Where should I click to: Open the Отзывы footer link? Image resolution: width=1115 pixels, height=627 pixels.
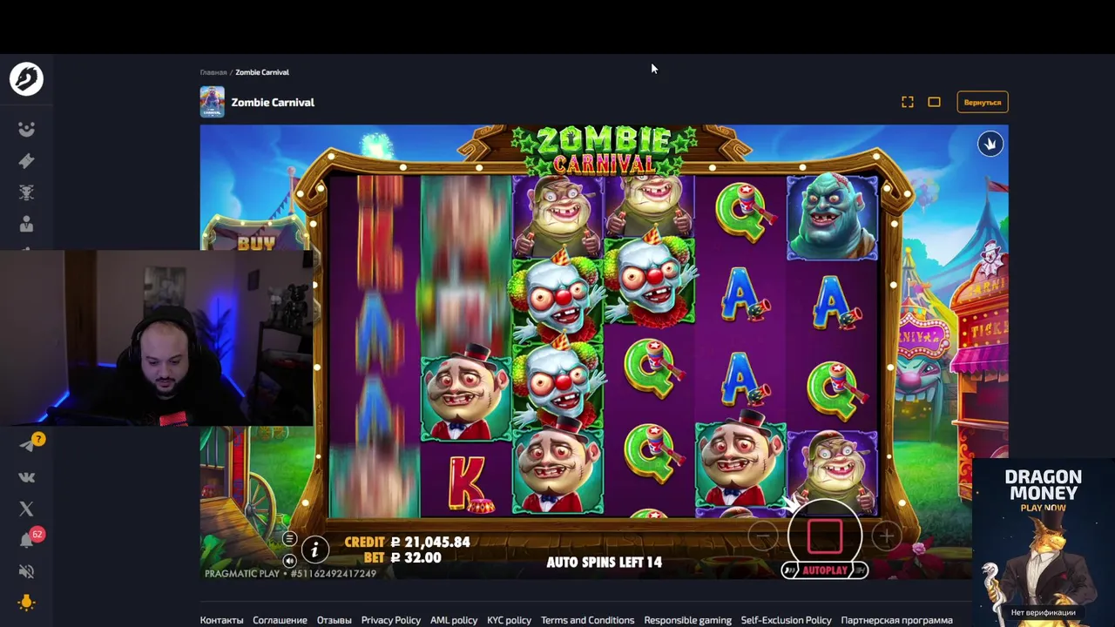tap(334, 620)
